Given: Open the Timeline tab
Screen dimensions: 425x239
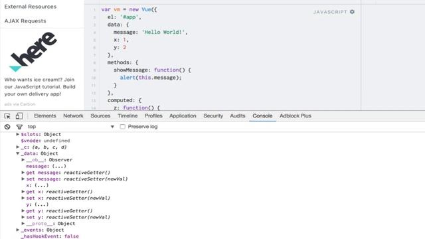Looking at the screenshot, I should (127, 116).
